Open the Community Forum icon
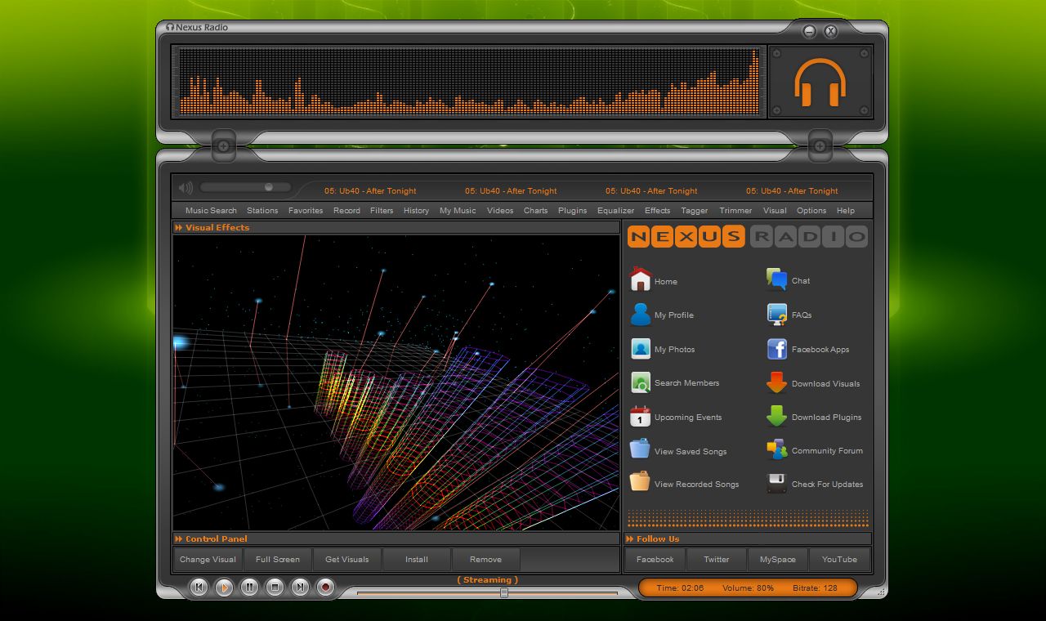The width and height of the screenshot is (1046, 621). click(x=777, y=450)
